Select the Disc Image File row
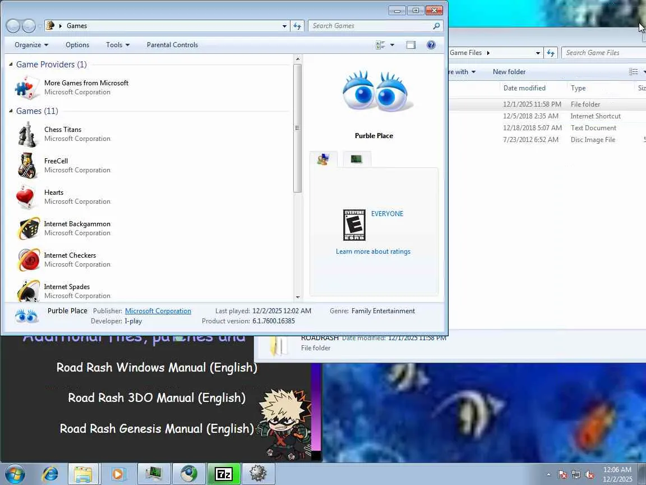Viewport: 646px width, 485px height. (547, 140)
